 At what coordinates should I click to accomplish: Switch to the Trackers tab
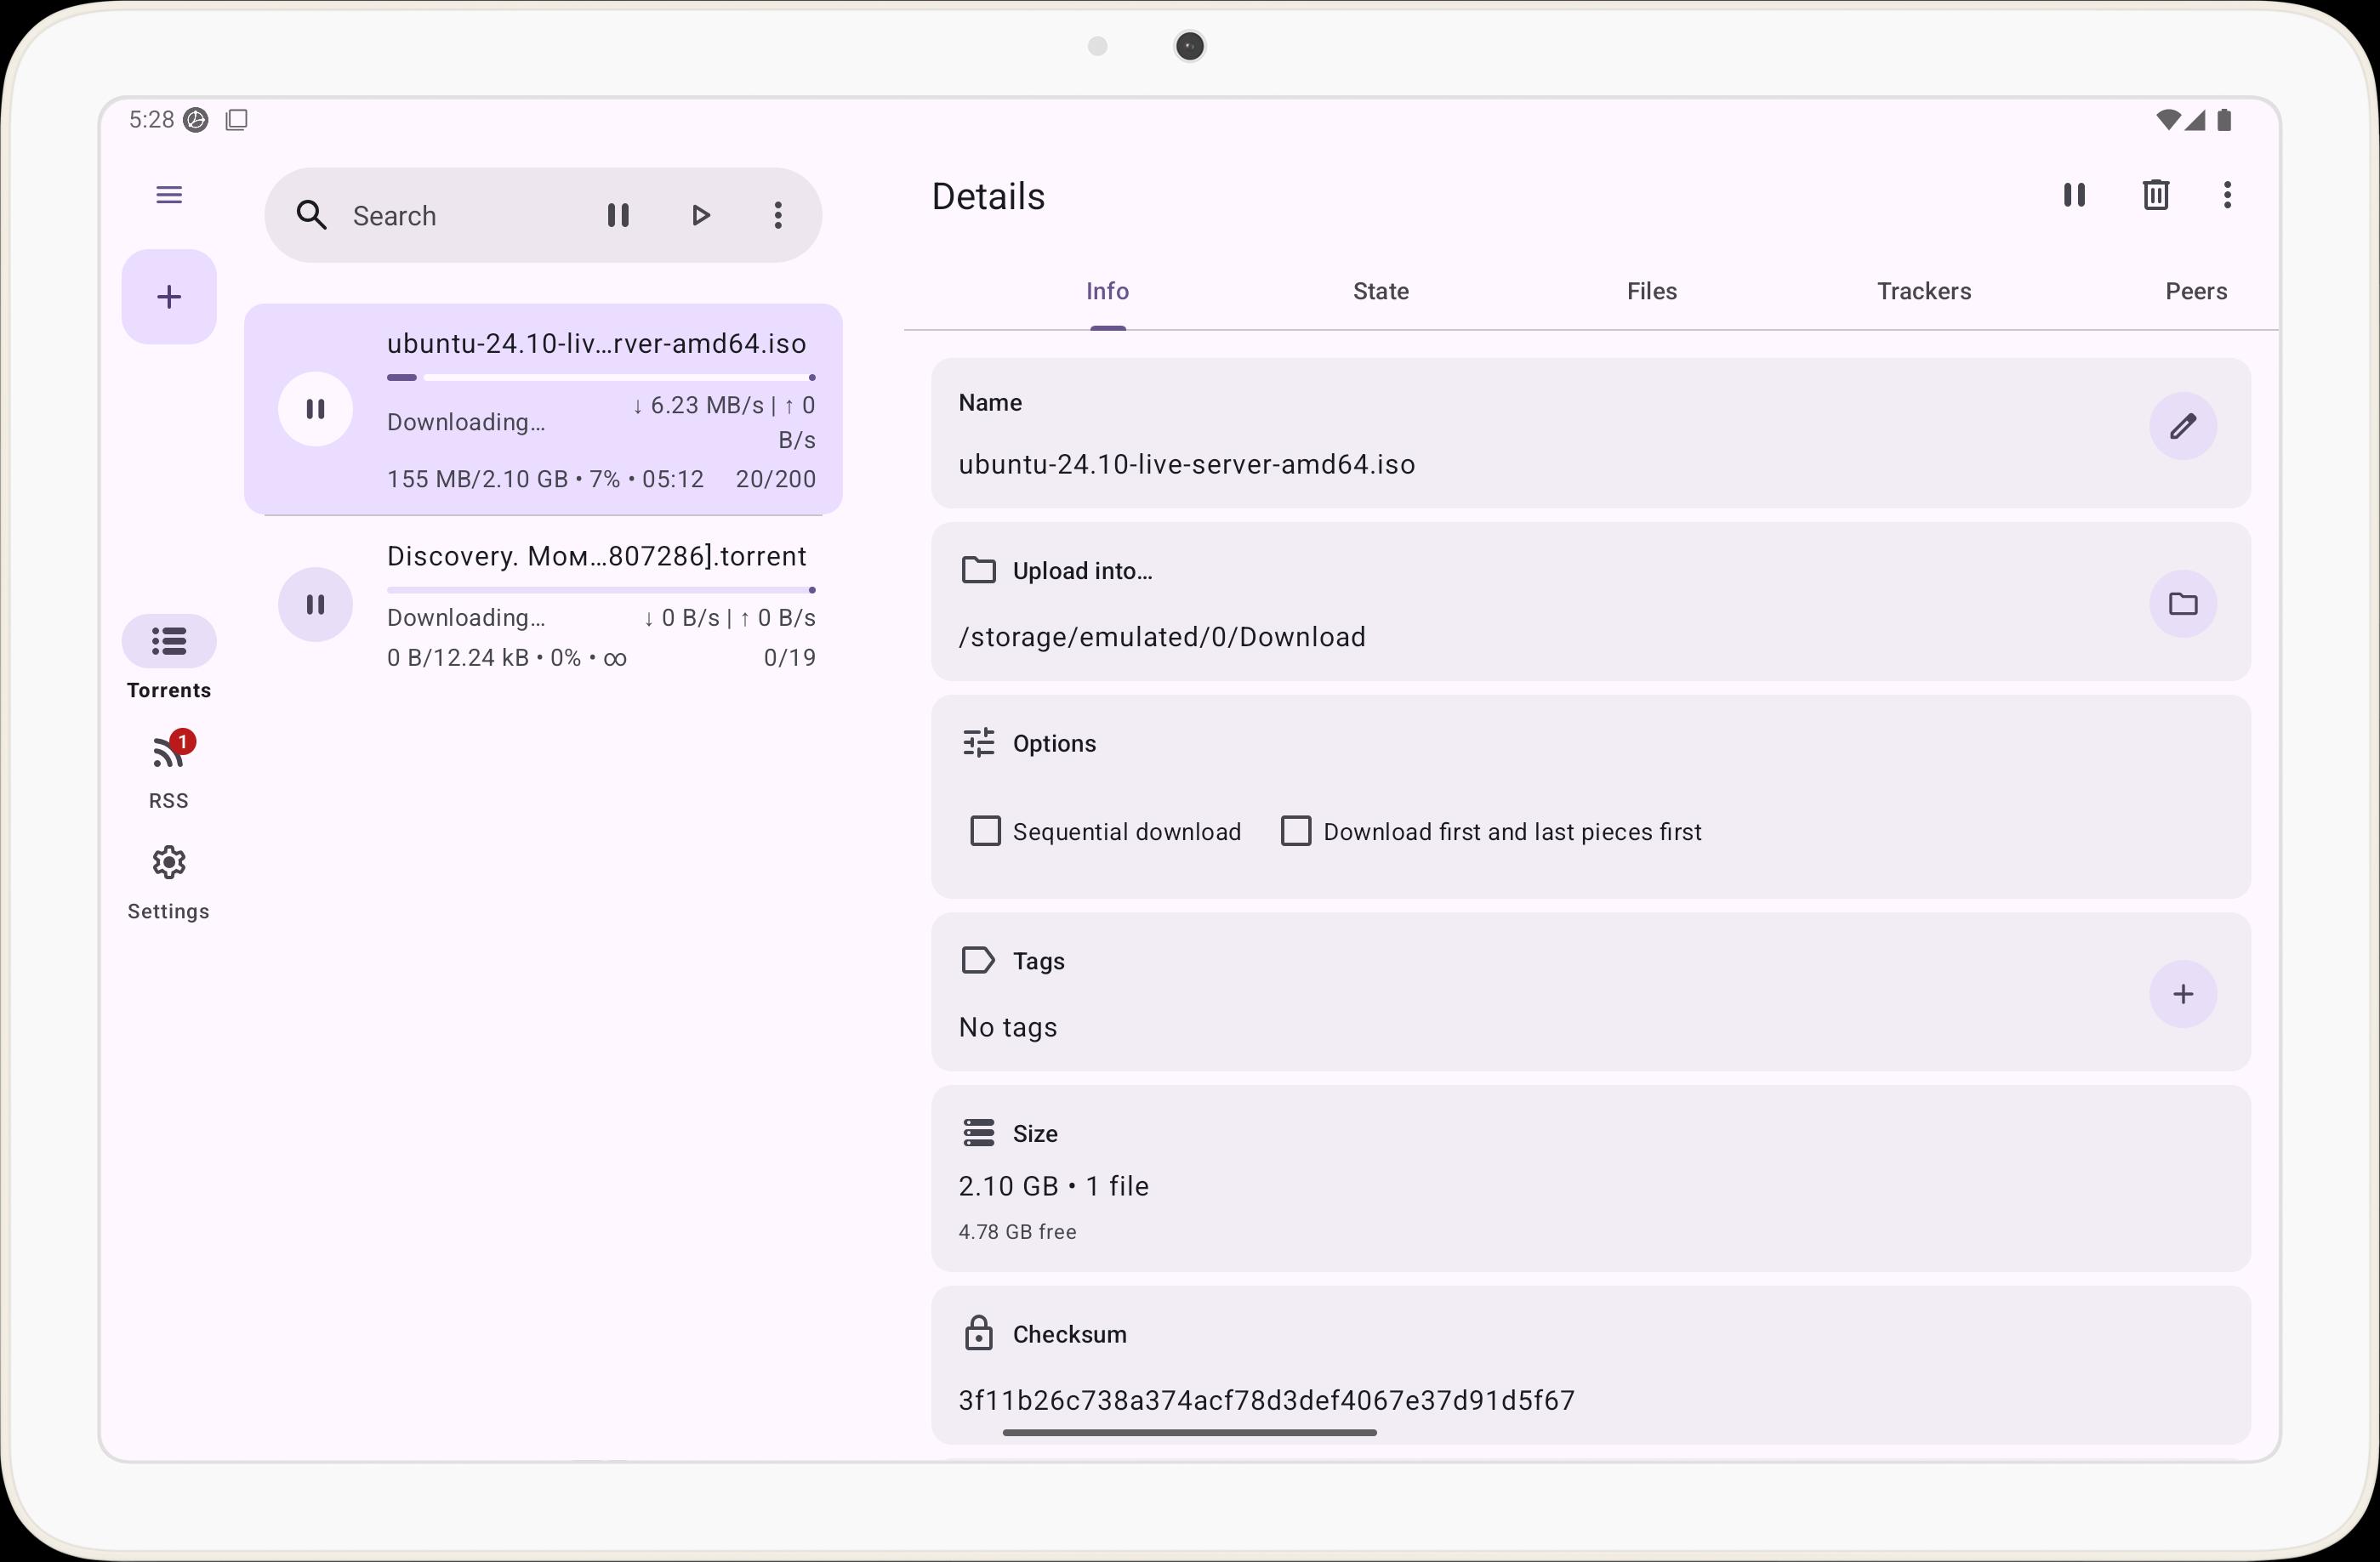point(1923,291)
